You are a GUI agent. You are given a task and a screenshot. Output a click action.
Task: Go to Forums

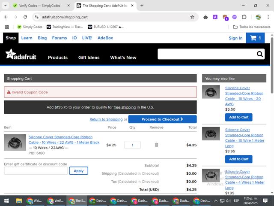[60, 38]
